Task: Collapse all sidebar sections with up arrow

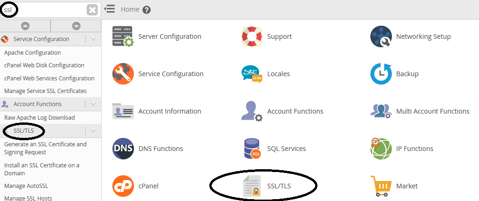Action: click(25, 26)
